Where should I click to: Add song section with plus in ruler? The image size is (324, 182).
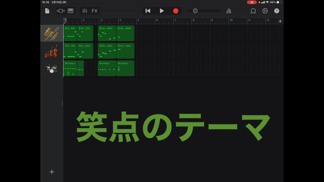[x=280, y=21]
